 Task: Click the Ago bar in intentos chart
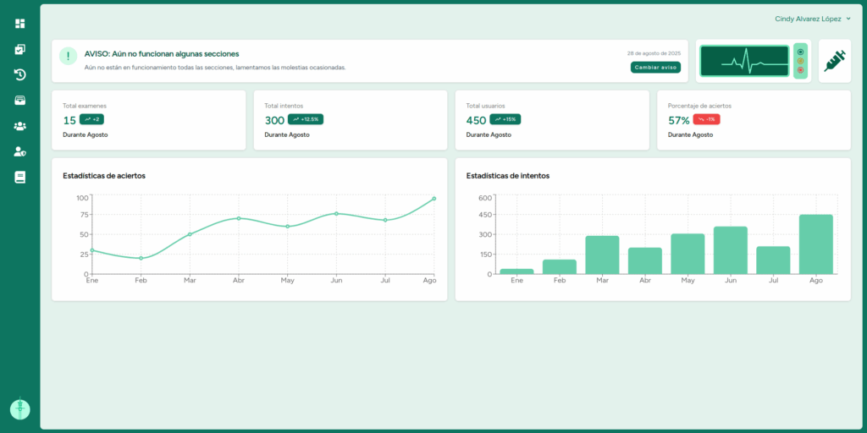tap(815, 244)
